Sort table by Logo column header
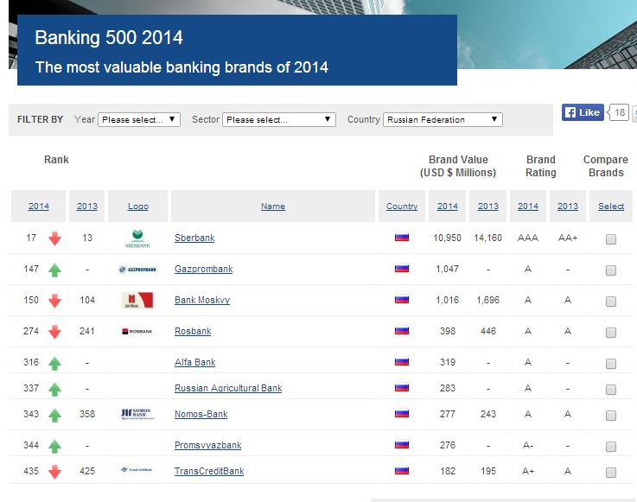637x502 pixels. [138, 206]
